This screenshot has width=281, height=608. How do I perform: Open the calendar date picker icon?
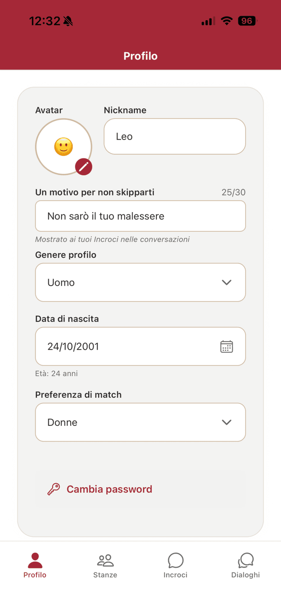227,346
